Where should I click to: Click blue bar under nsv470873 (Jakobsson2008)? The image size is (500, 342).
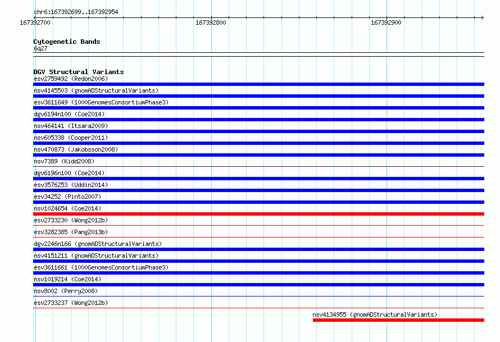point(258,155)
